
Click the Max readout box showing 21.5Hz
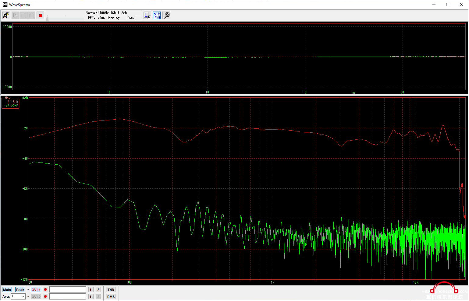click(x=11, y=103)
